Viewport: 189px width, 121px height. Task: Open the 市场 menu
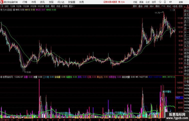pos(34,2)
